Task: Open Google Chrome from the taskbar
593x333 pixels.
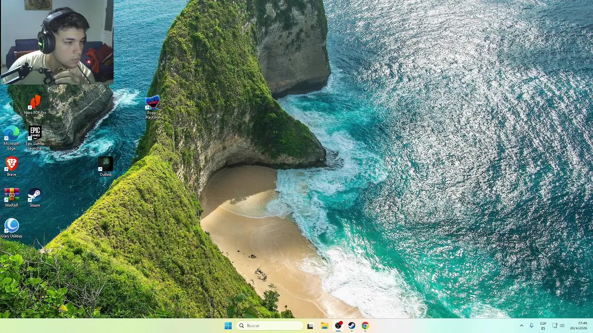Action: (x=365, y=326)
